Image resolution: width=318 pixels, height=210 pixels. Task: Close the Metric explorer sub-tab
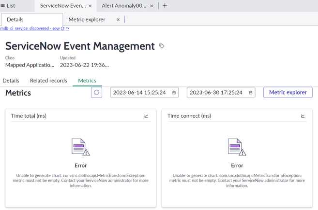point(118,20)
